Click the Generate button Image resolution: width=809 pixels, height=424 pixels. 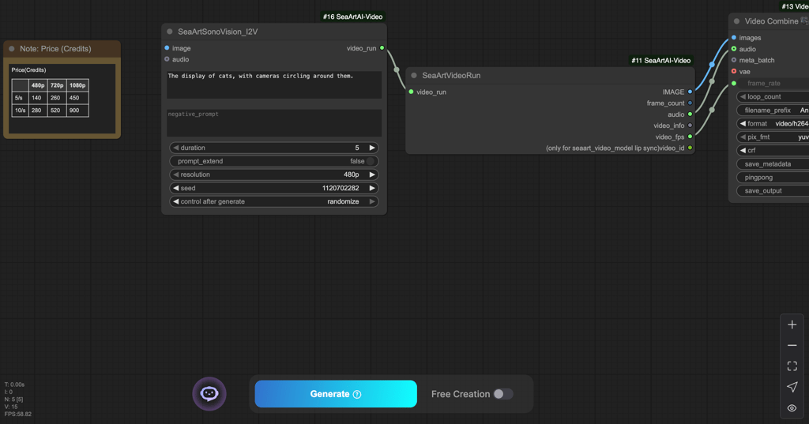336,394
